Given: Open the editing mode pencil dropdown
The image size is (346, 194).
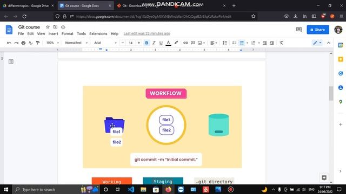Looking at the screenshot, I should (x=317, y=43).
